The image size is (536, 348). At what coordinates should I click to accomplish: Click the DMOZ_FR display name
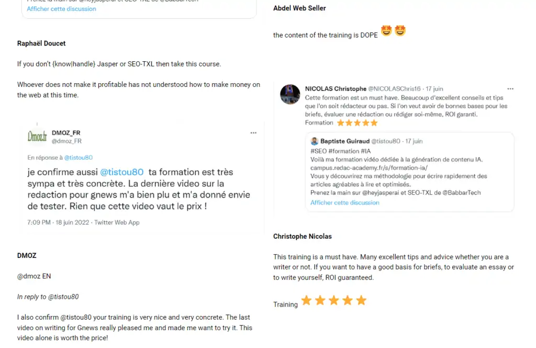pos(66,132)
